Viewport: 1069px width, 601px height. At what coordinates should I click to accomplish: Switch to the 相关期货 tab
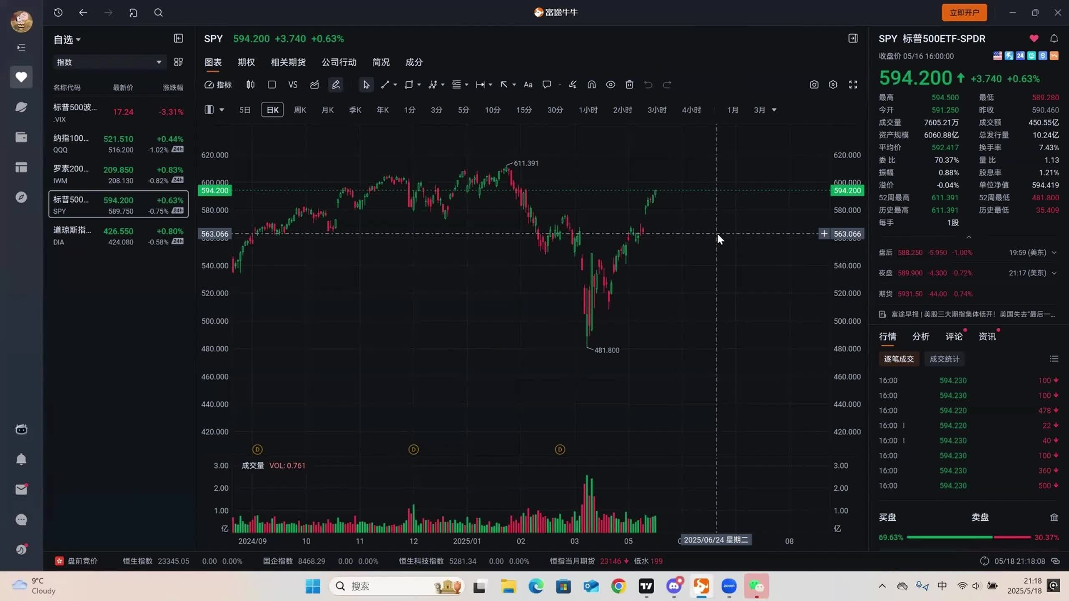pos(288,62)
